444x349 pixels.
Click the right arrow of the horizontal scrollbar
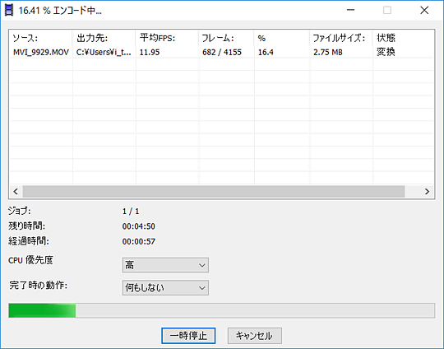pos(427,192)
